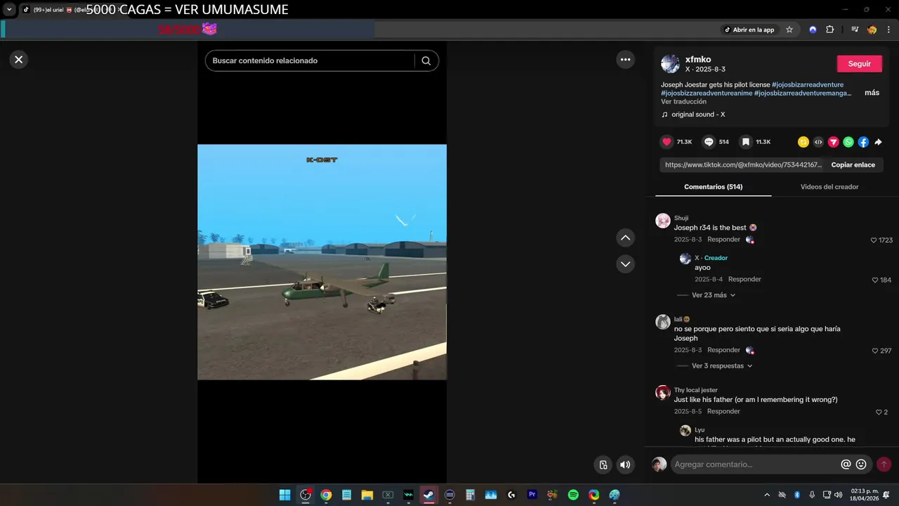The width and height of the screenshot is (899, 506).
Task: Like lali's comment
Action: (x=875, y=351)
